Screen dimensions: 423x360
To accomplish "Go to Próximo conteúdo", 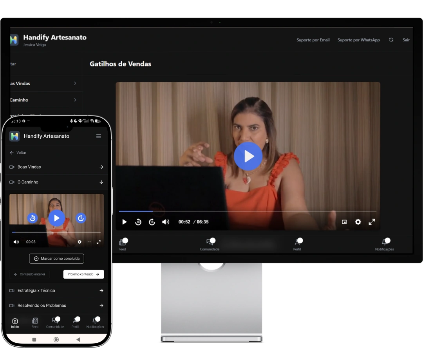I will point(84,274).
